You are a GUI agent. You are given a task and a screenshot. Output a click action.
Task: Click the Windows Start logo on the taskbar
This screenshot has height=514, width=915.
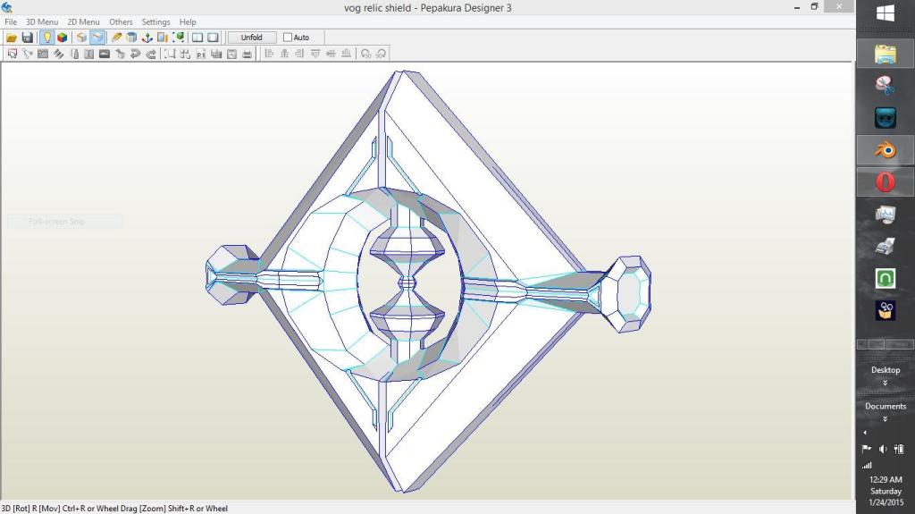click(x=886, y=13)
